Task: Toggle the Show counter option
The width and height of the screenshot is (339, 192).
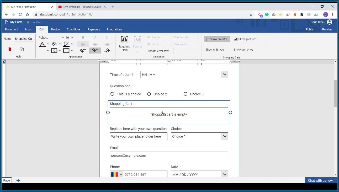Action: pos(217,39)
